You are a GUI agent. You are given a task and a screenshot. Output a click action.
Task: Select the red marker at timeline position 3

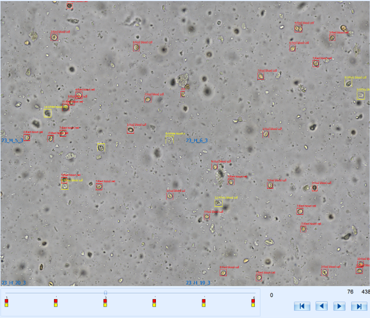(x=105, y=301)
